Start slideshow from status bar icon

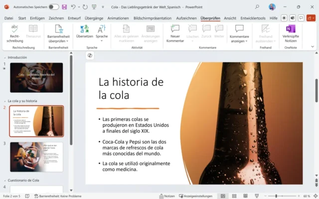258,196
